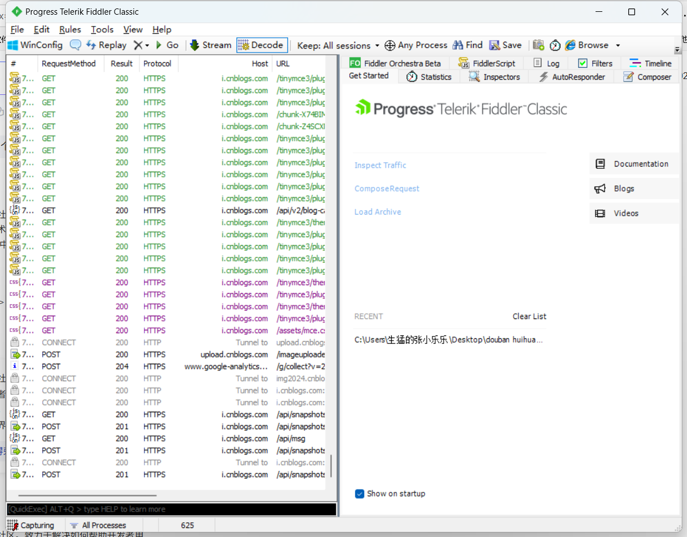Select the CSS session with URL /assets/mce.c
The width and height of the screenshot is (687, 537).
[x=167, y=330]
